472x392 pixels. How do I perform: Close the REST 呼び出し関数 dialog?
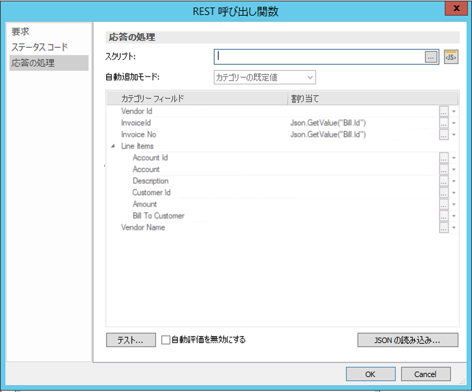click(456, 8)
